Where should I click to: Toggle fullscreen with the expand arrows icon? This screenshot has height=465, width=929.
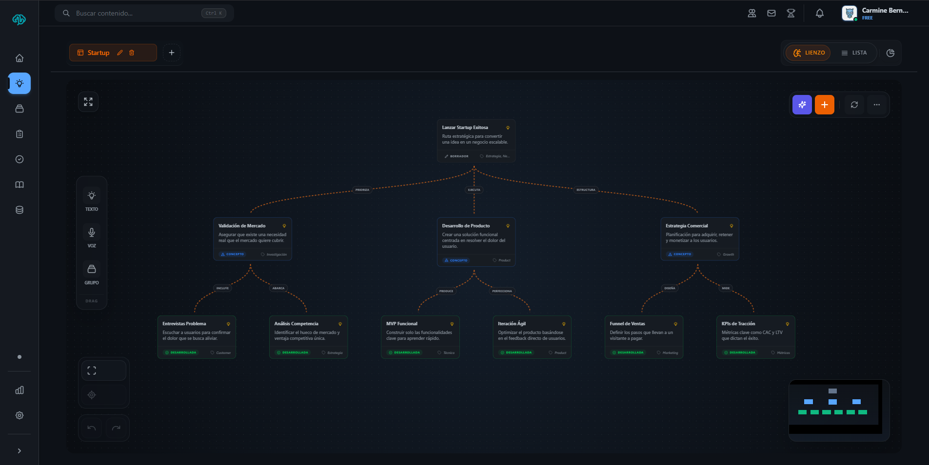point(88,102)
